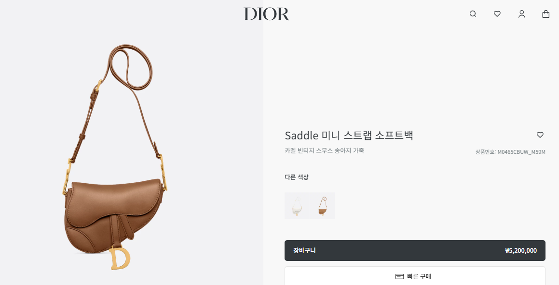Select the camel color variant thumbnail
Screen dimensions: 559x285
[323, 205]
